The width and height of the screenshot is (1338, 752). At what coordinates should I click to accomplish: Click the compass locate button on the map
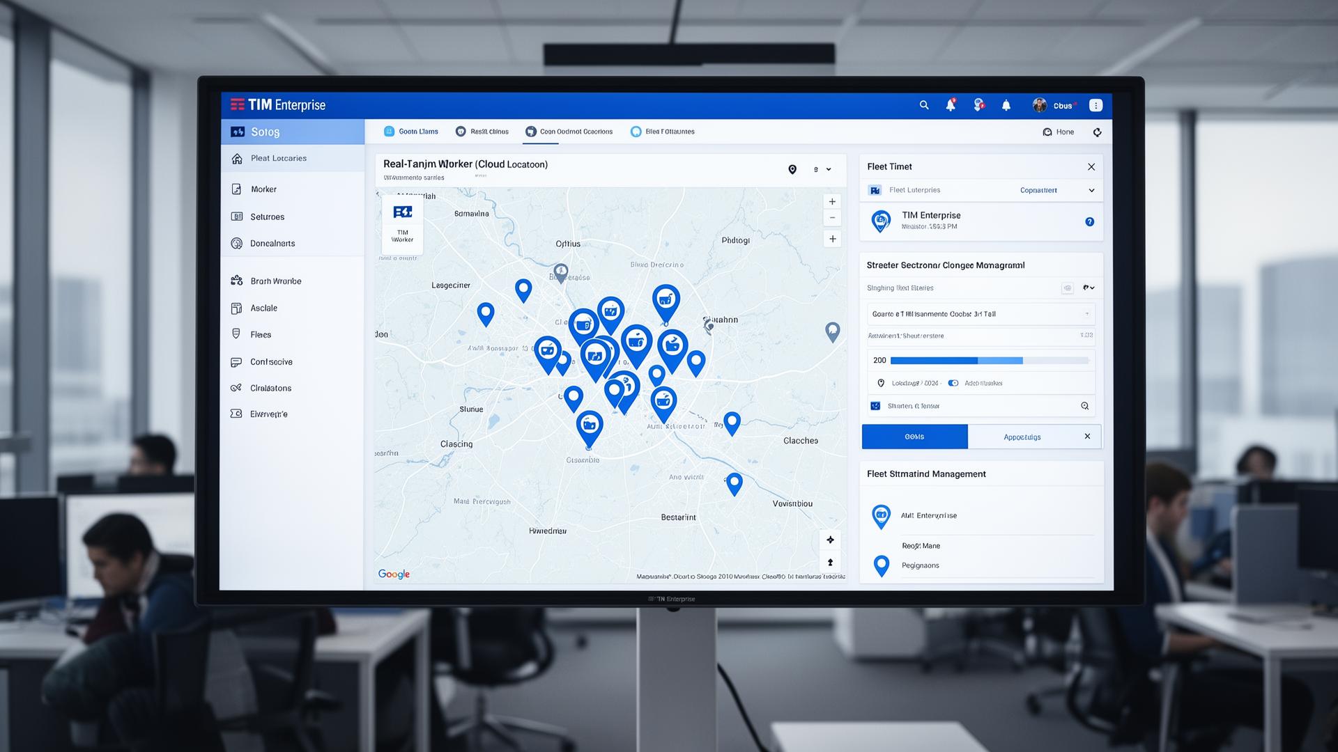point(831,540)
